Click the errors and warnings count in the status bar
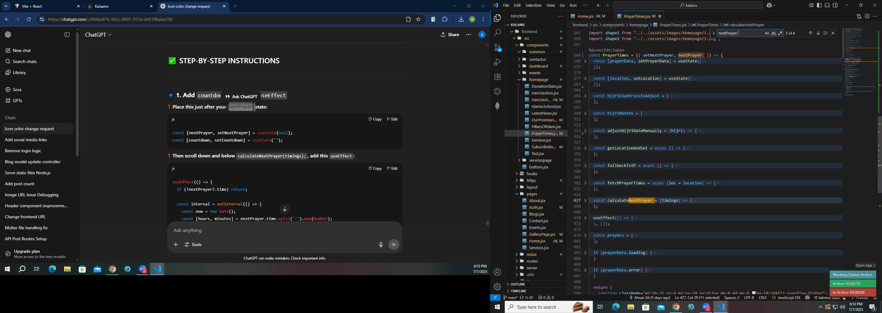This screenshot has width=882, height=313. point(546,298)
